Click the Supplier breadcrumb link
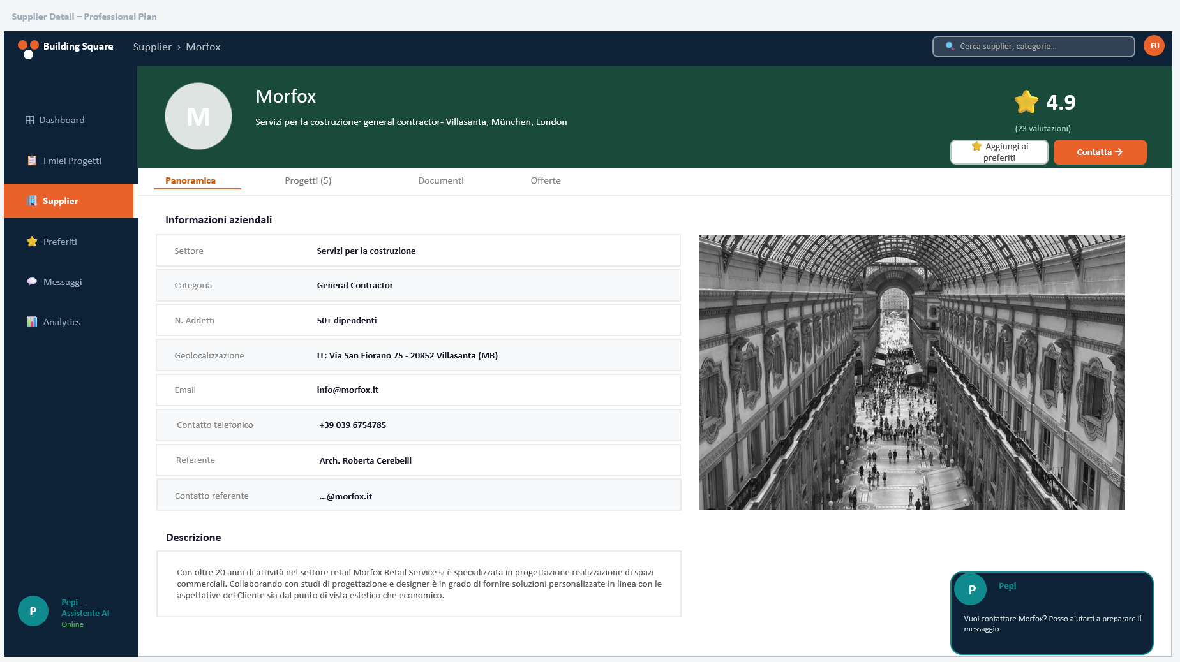 tap(152, 47)
